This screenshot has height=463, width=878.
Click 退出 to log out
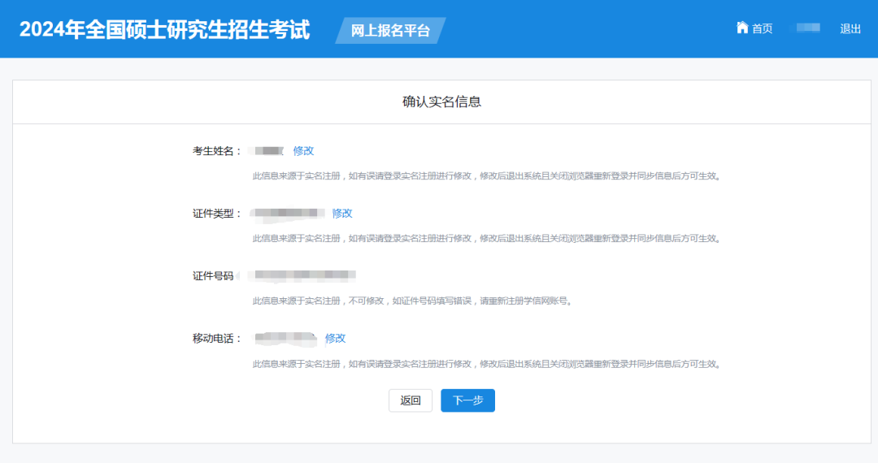tap(850, 28)
